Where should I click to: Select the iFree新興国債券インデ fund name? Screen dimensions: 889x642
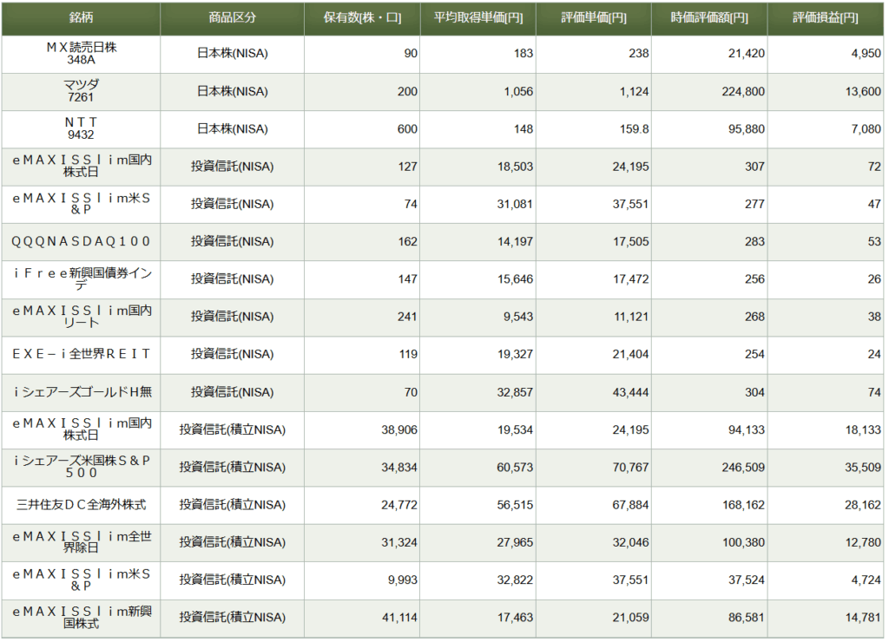(81, 278)
